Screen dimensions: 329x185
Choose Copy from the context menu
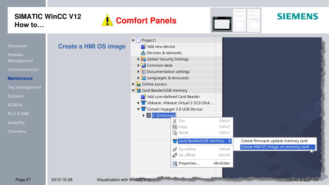click(202, 127)
